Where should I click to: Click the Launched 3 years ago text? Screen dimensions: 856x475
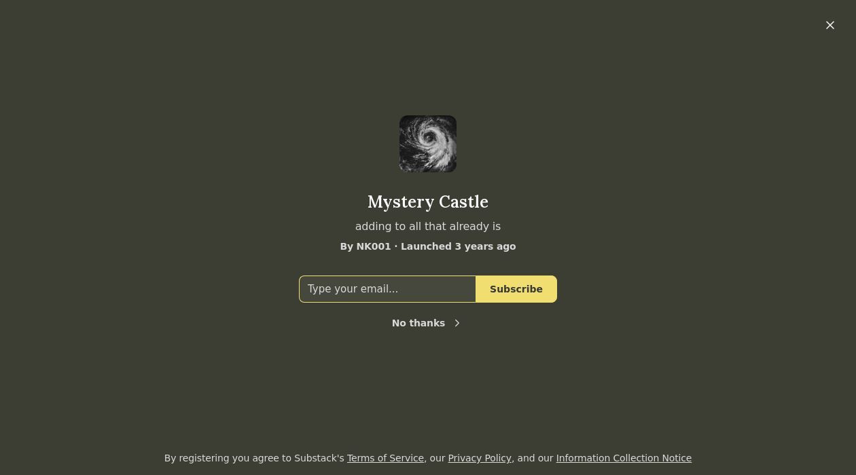pyautogui.click(x=458, y=246)
